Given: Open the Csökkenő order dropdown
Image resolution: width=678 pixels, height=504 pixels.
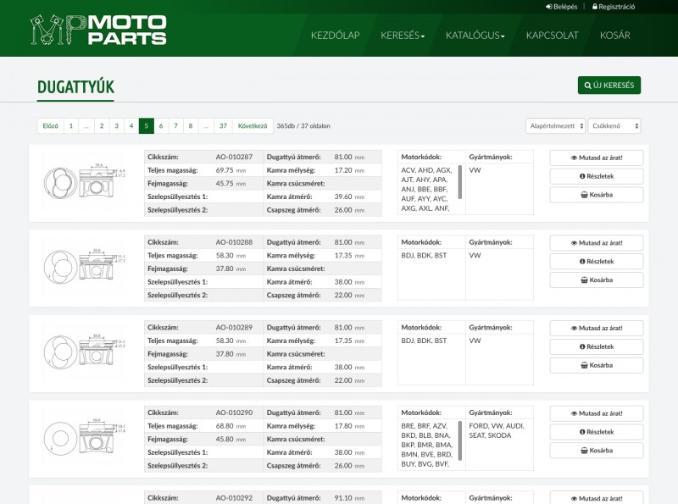Looking at the screenshot, I should 614,126.
